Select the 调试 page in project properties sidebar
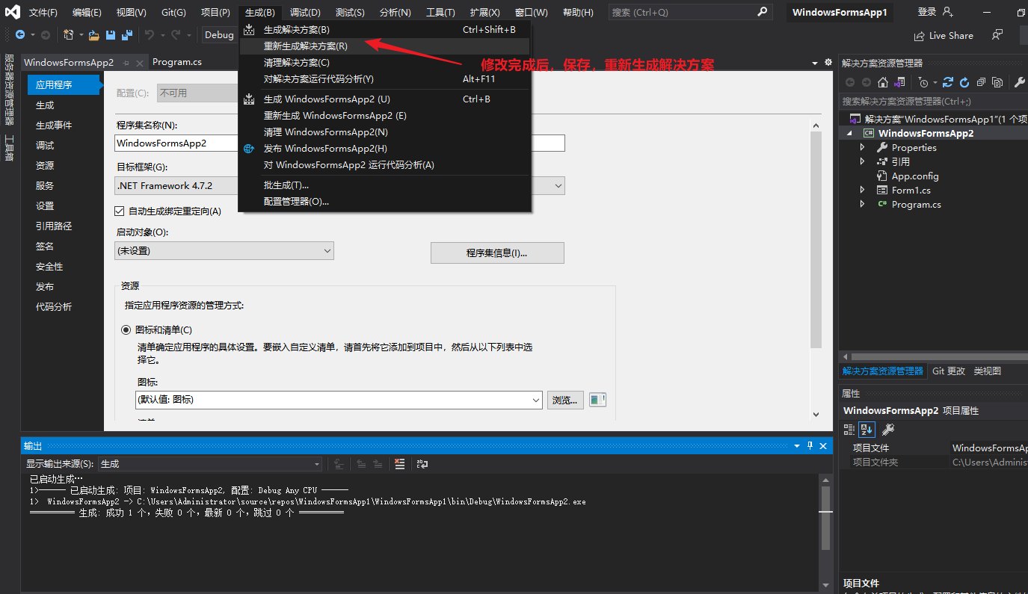Screen dimensions: 1028x594 [45, 146]
